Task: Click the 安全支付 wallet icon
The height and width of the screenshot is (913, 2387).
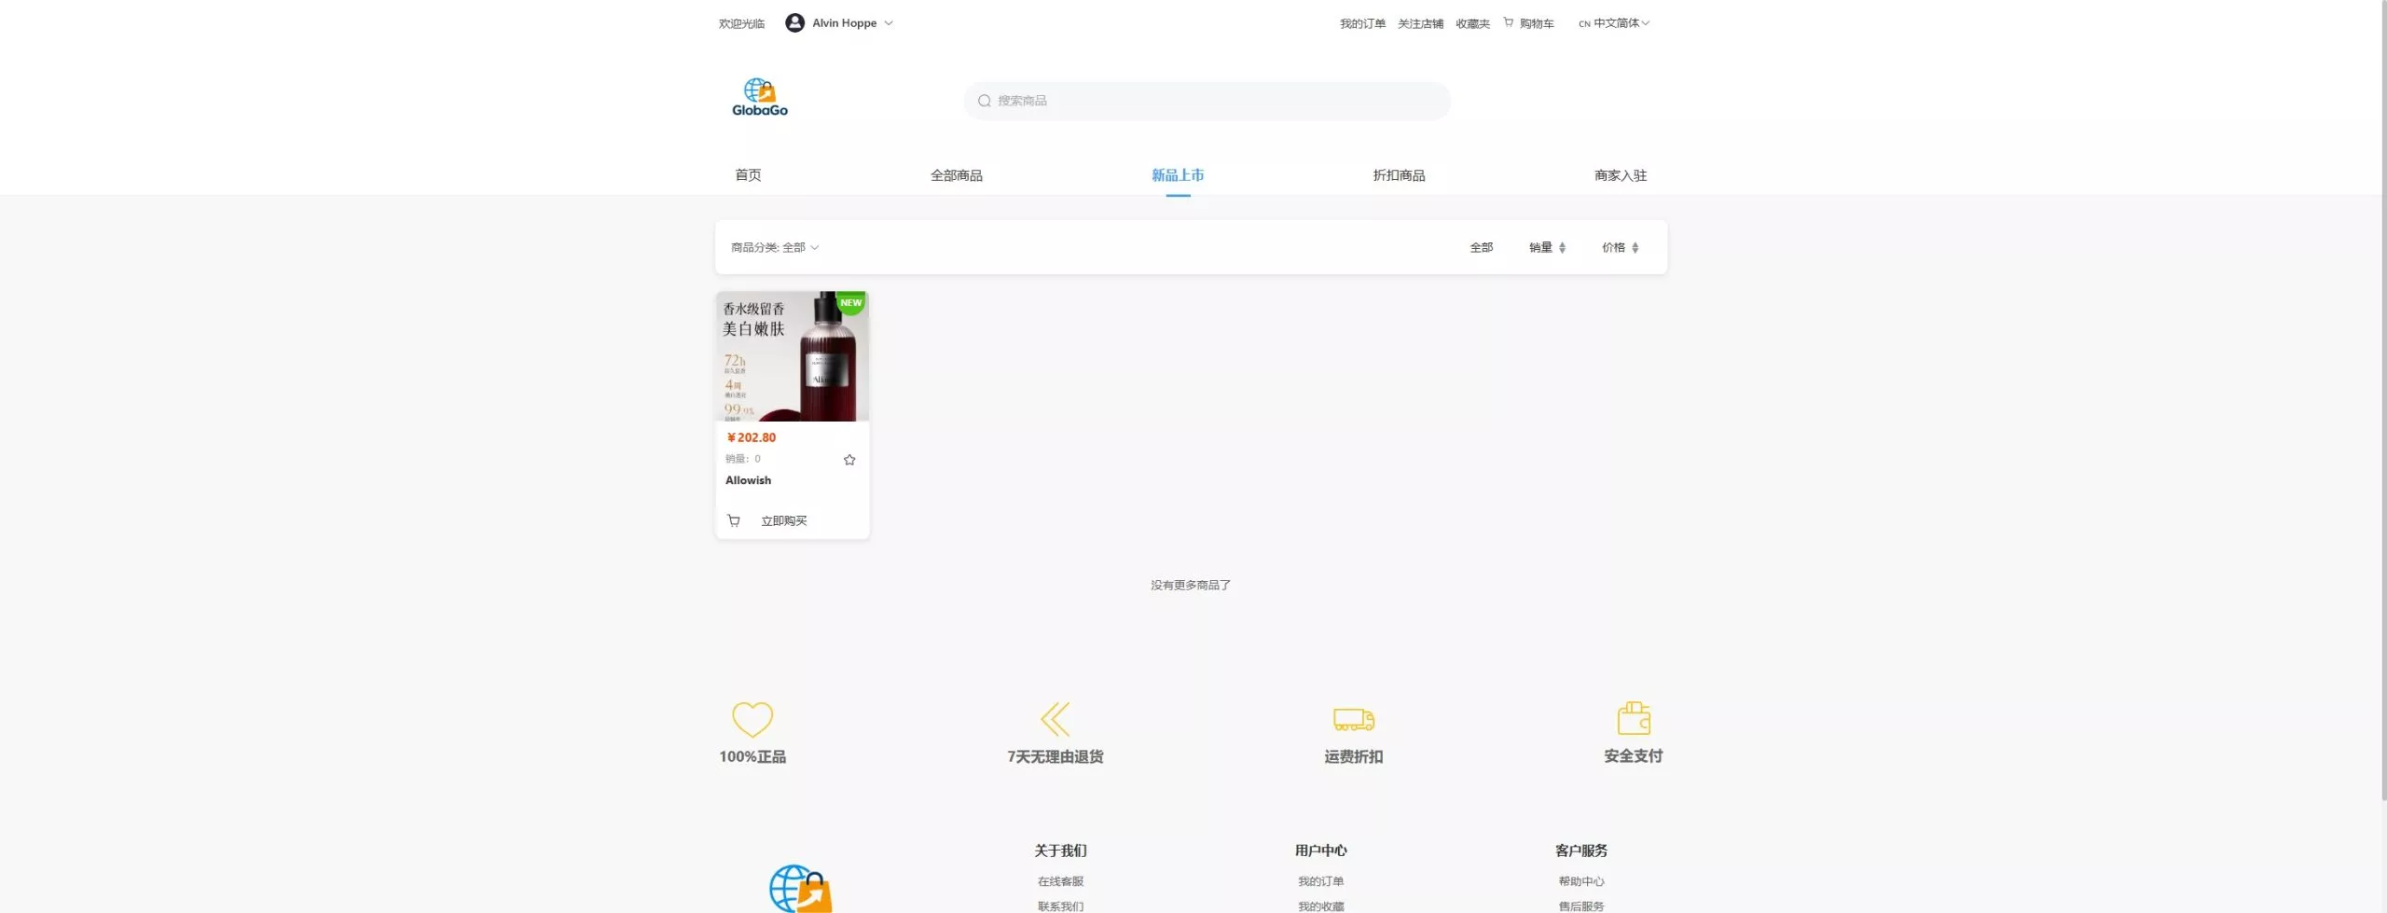Action: pos(1633,718)
